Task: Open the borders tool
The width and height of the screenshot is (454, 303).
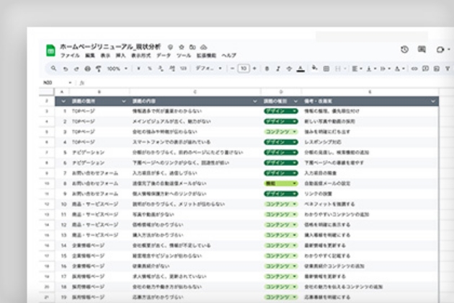Action: (x=326, y=69)
